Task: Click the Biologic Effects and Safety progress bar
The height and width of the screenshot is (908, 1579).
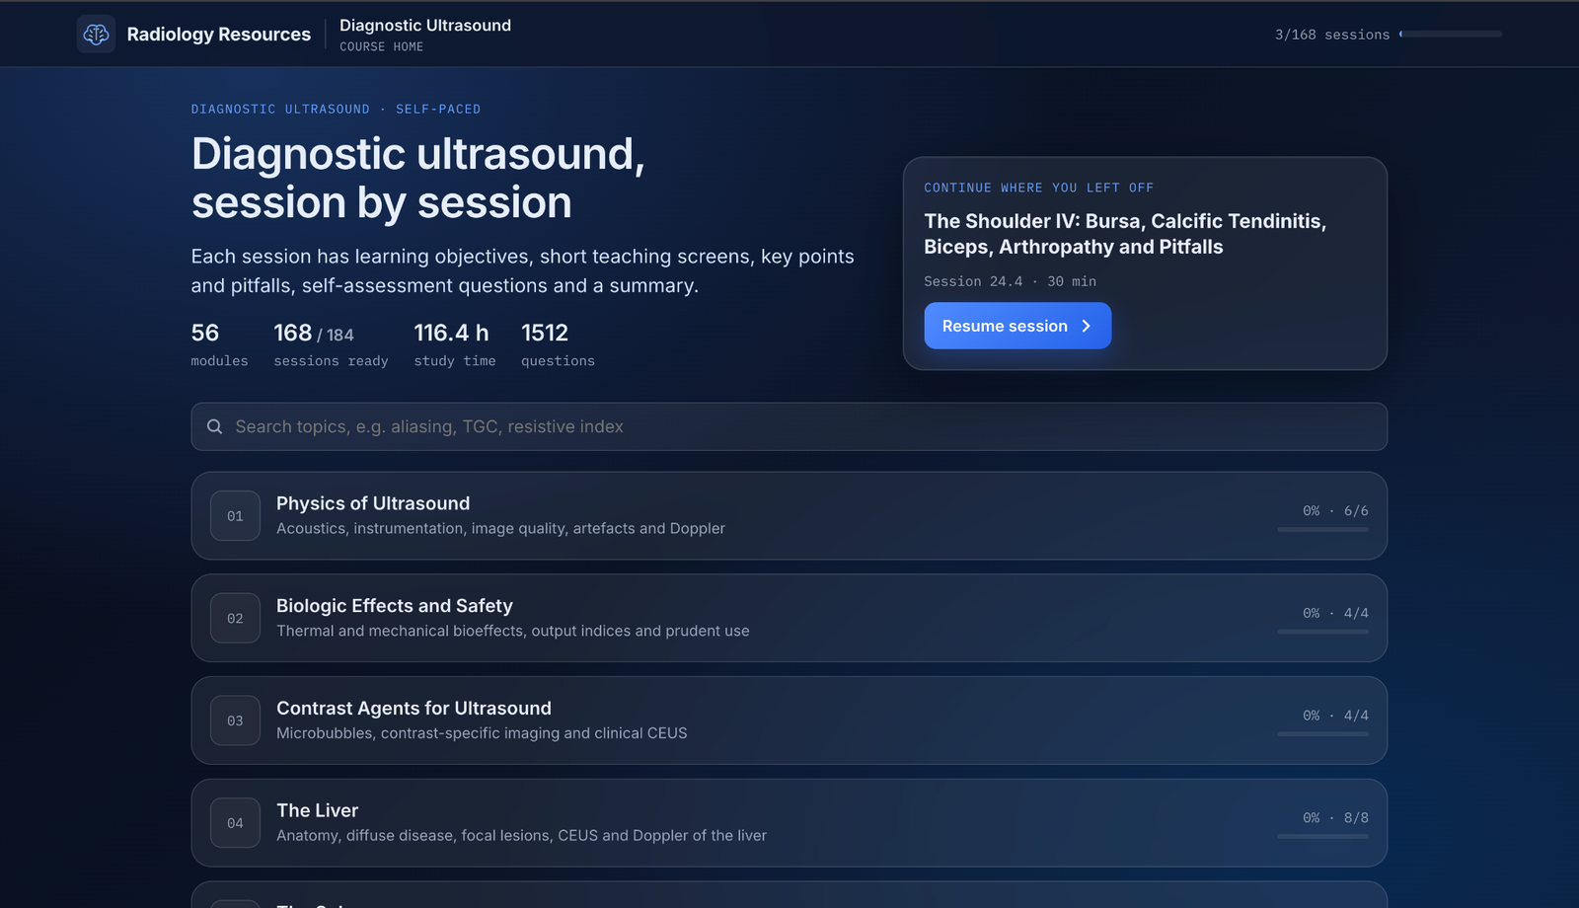Action: point(1322,632)
